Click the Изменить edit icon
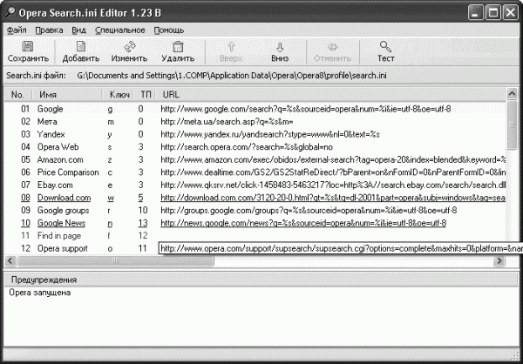 pos(129,46)
